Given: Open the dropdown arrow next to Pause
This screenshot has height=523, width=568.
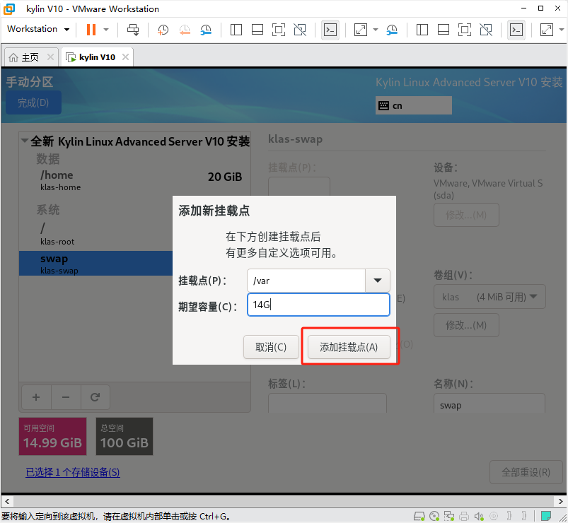Looking at the screenshot, I should [x=106, y=29].
